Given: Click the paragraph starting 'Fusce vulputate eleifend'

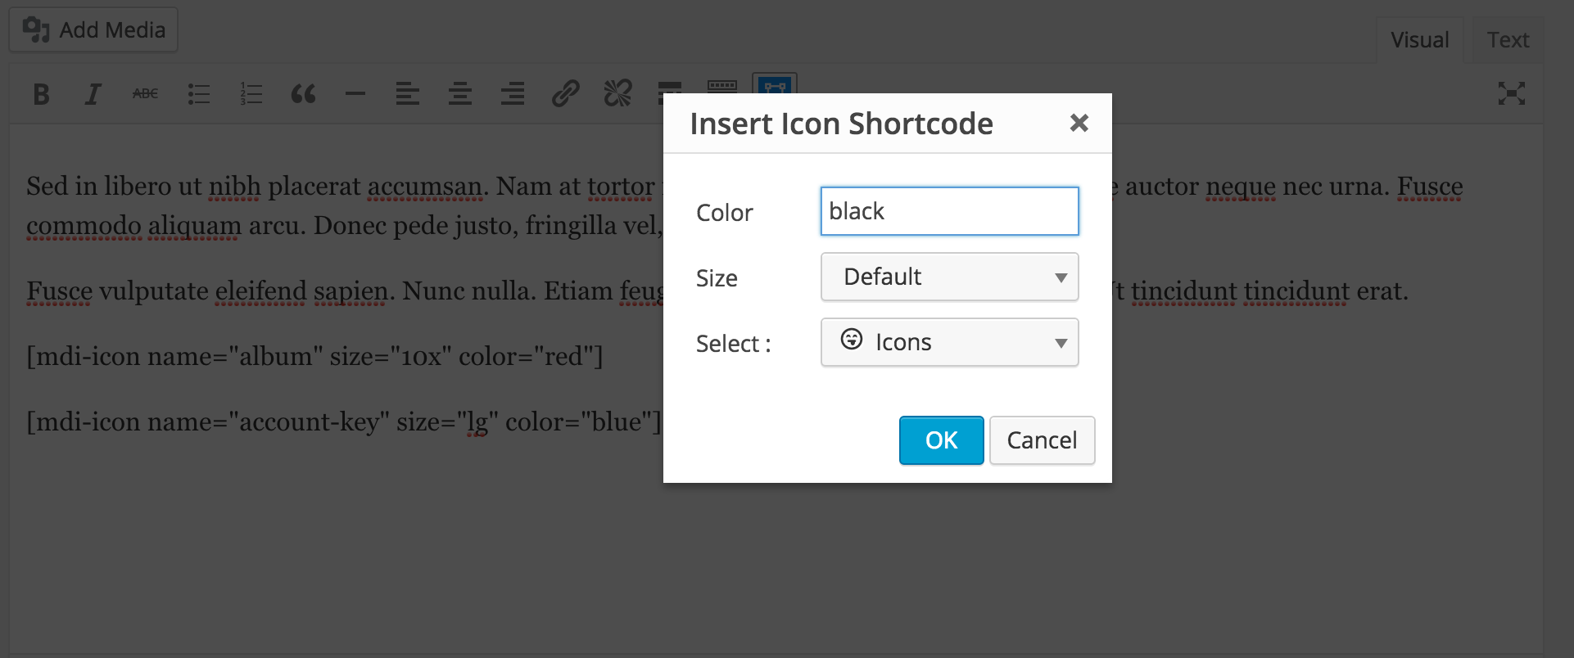Looking at the screenshot, I should pos(345,291).
